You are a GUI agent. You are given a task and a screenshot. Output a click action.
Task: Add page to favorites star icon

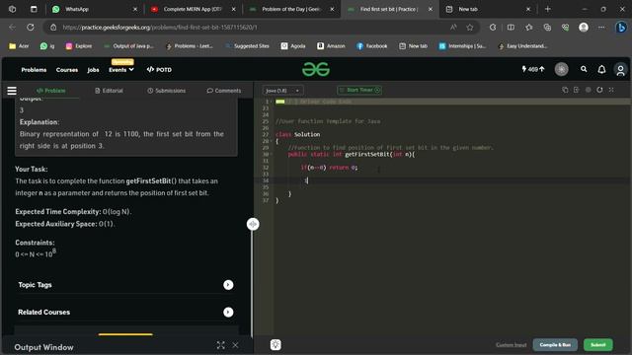[x=470, y=27]
